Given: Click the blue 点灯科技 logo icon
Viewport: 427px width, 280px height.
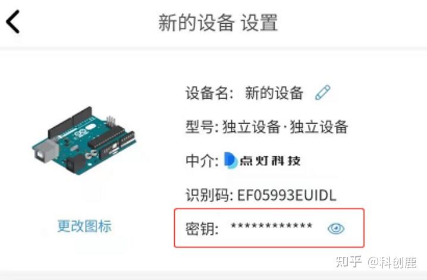Looking at the screenshot, I should (x=230, y=161).
